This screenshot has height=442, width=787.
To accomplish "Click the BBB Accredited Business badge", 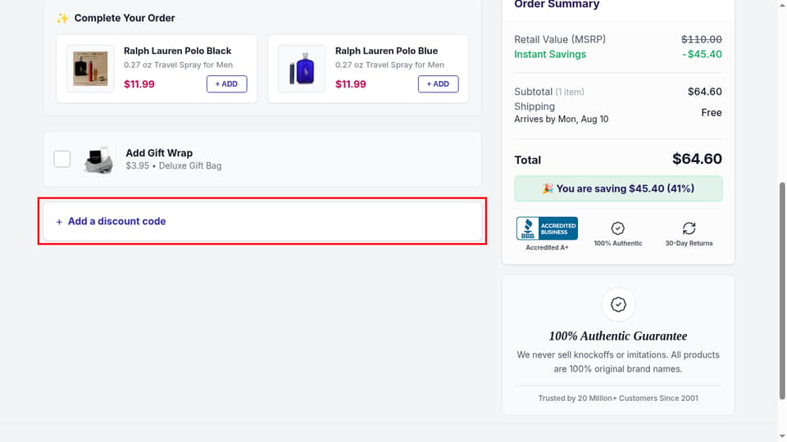I will [547, 228].
